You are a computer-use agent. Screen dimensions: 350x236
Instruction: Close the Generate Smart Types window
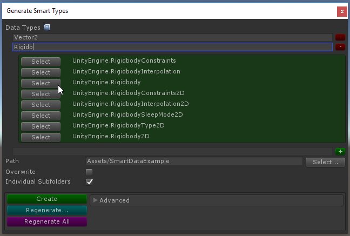coord(342,11)
